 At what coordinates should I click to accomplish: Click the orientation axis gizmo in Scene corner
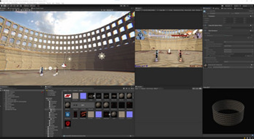[x=130, y=15]
